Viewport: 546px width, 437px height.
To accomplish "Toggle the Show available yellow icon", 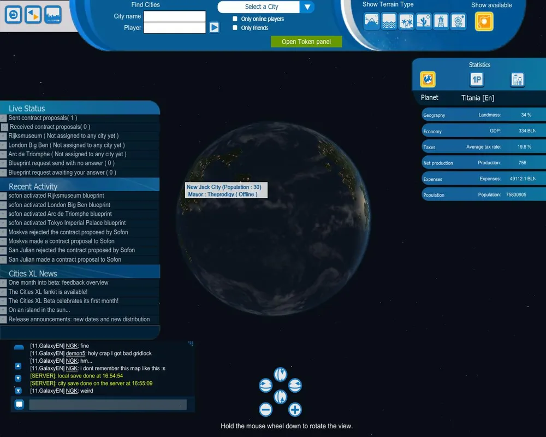I will [x=484, y=21].
